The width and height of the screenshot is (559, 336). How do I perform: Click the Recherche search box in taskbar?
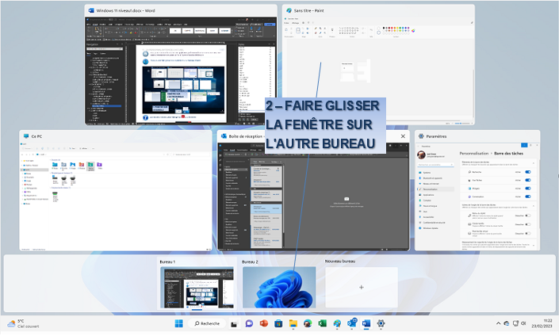[x=207, y=323]
